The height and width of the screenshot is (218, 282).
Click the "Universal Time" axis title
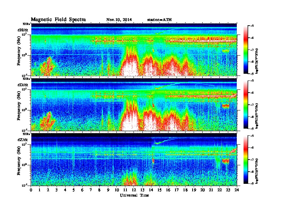tap(134, 195)
